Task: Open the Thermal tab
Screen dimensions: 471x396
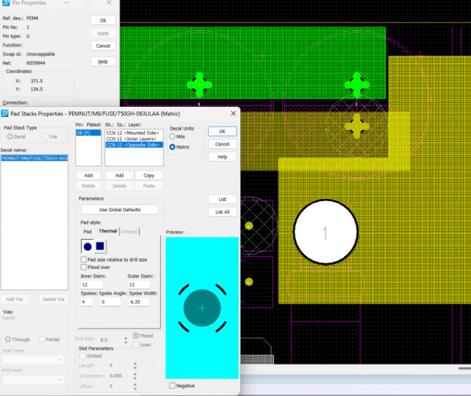Action: click(107, 231)
